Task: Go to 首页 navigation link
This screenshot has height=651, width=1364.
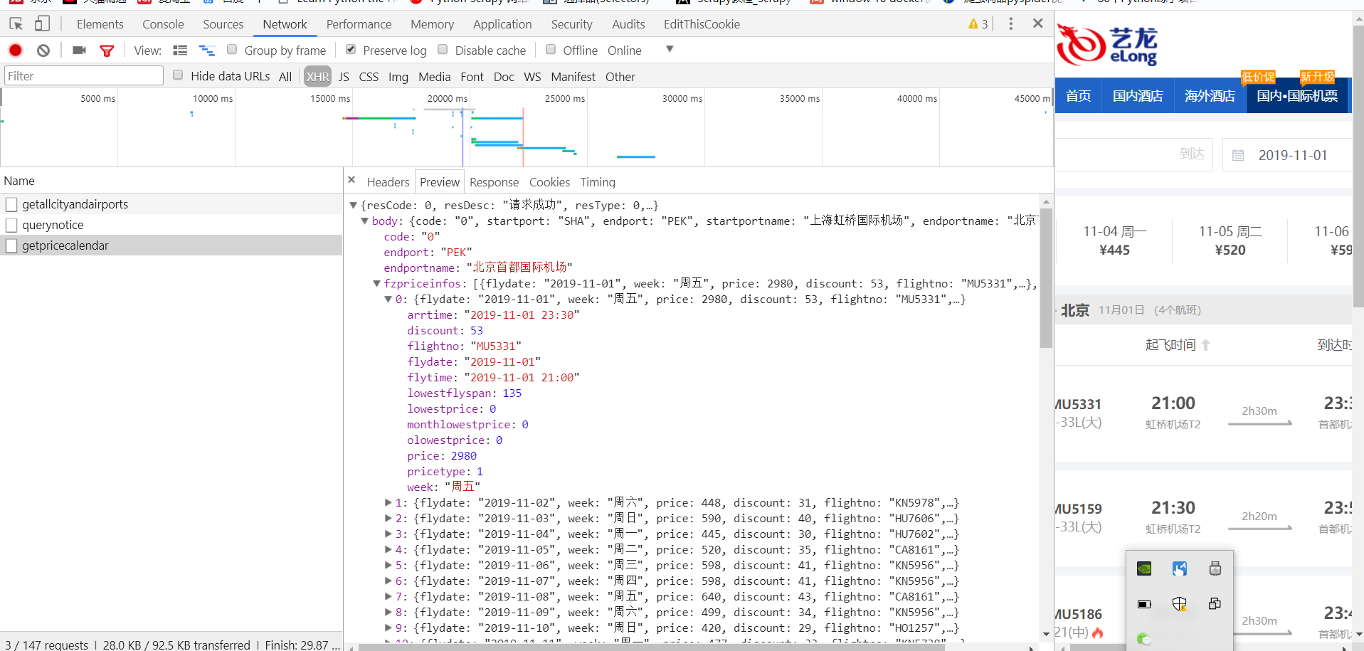Action: [x=1079, y=95]
